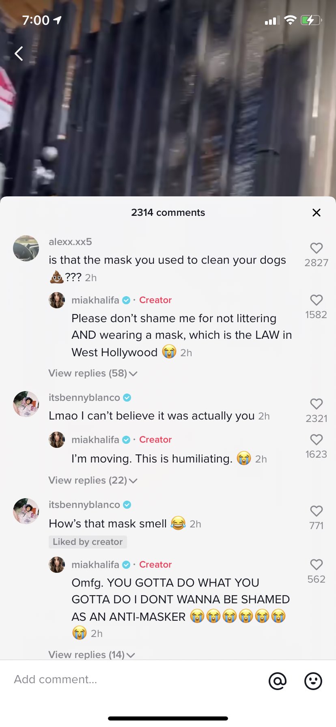Close the comments panel
Screen dimensions: 336x727
coord(317,213)
